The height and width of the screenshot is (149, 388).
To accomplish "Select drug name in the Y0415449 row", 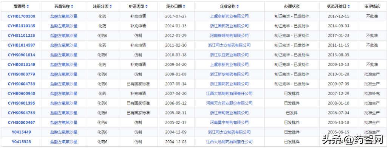I will click(x=64, y=132).
